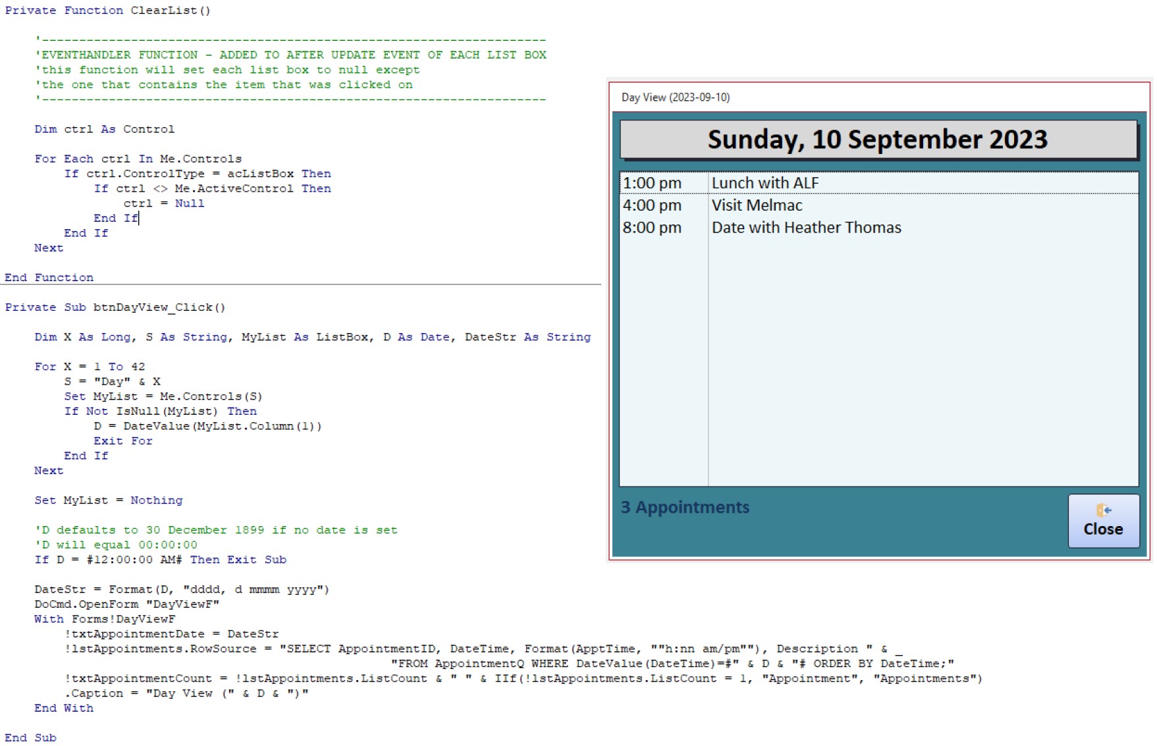Select the 'Lunch with ALF' appointment
This screenshot has height=746, width=1157.
coord(765,183)
